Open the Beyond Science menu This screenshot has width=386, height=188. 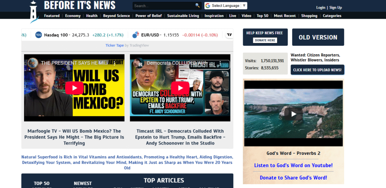[x=116, y=16]
